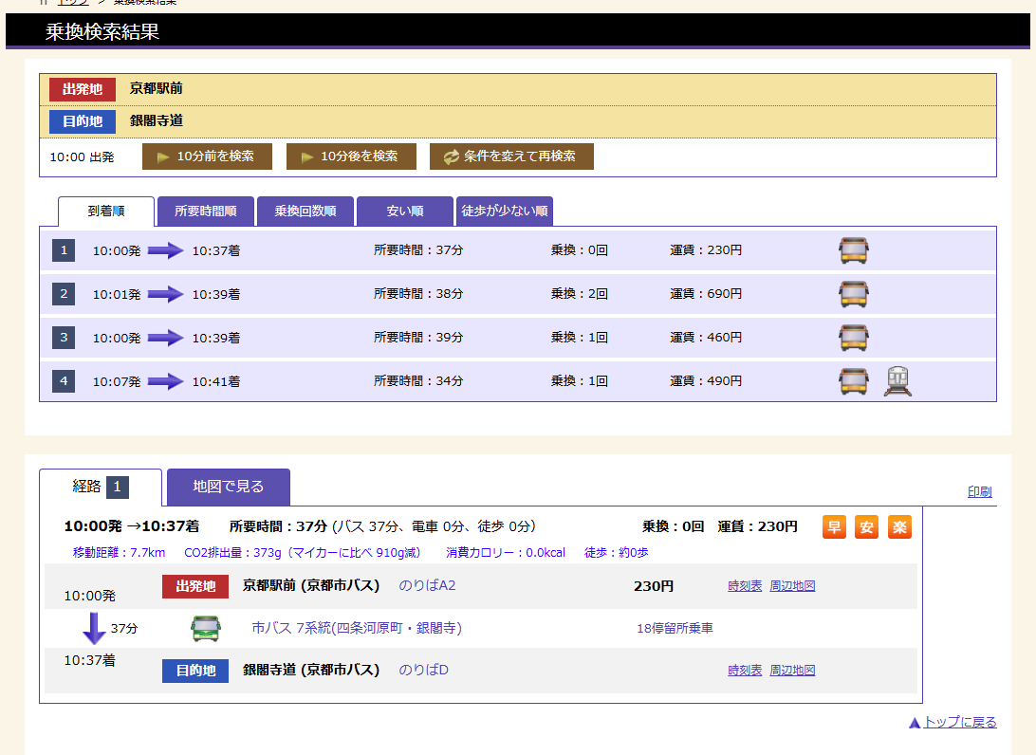Image resolution: width=1036 pixels, height=755 pixels.
Task: Click the bus icon in route 3 row
Action: tap(853, 338)
